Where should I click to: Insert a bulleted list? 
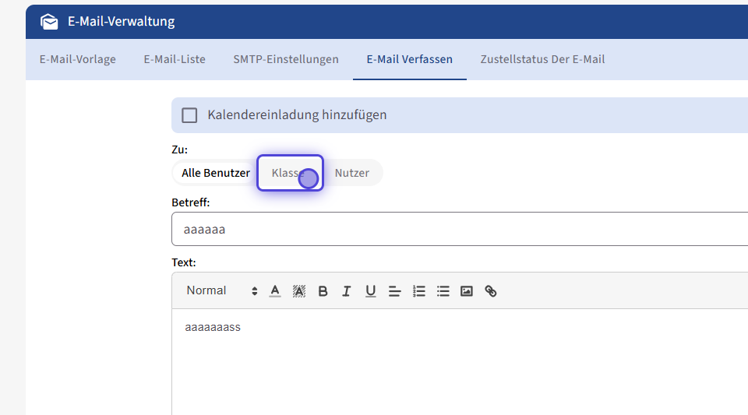[x=443, y=291]
